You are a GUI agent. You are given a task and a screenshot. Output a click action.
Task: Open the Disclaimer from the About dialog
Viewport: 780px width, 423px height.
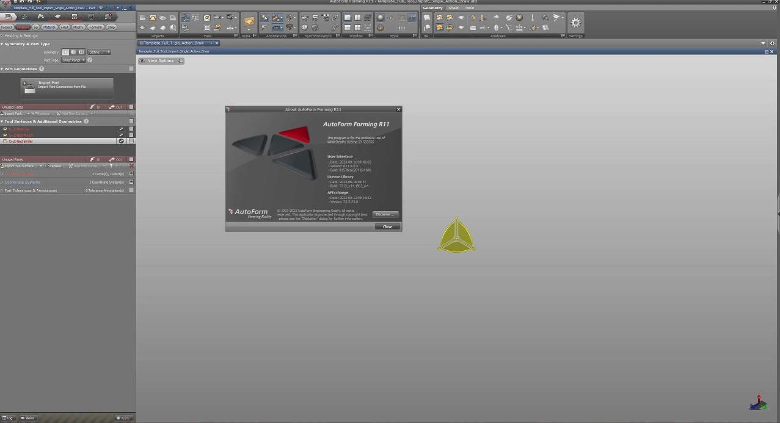385,214
